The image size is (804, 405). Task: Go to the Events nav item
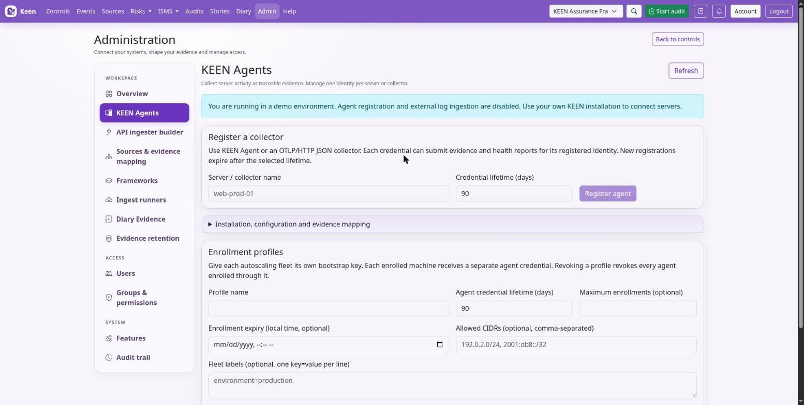(x=86, y=11)
